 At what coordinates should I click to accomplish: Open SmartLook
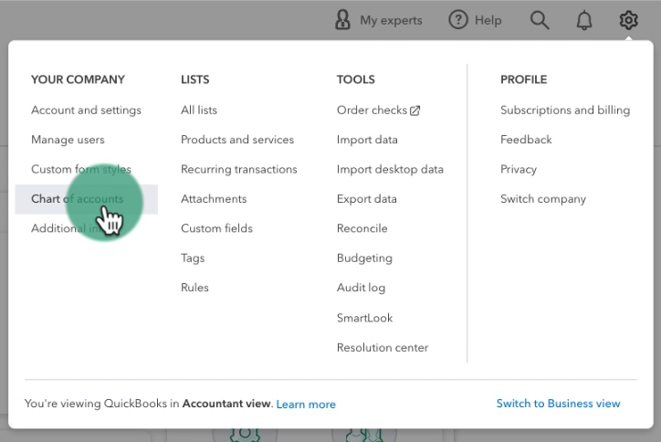364,318
